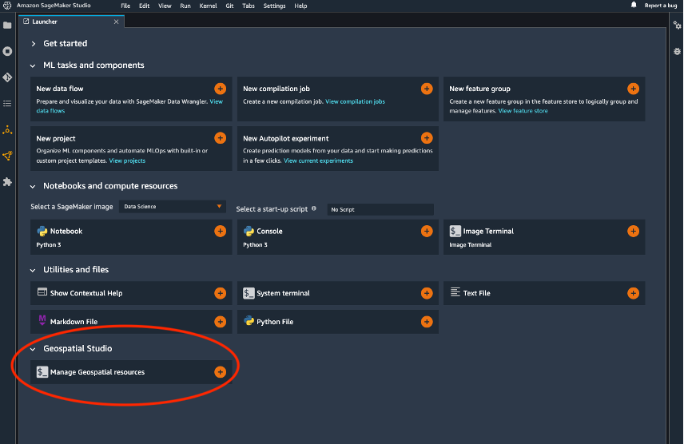Open the Run menu
Screen dimensions: 684x444
coord(185,6)
